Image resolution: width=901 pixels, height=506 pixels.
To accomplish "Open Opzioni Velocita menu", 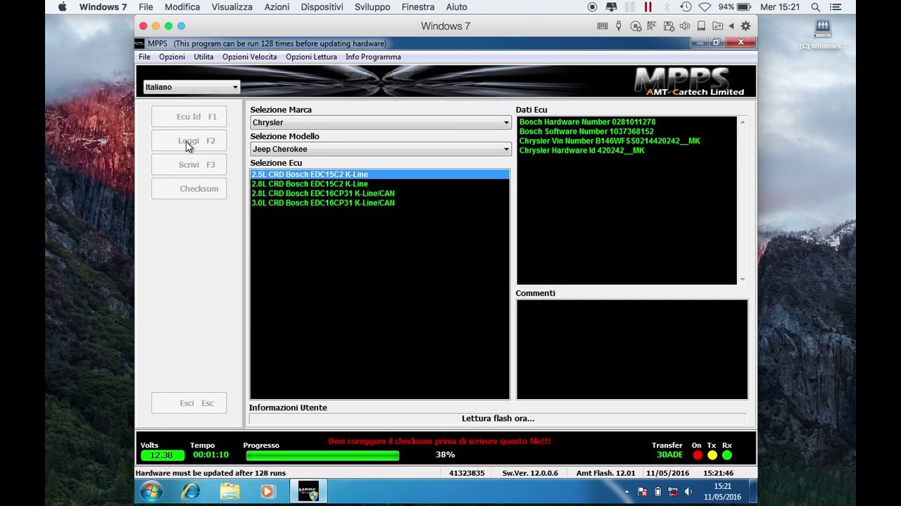I will coord(249,57).
